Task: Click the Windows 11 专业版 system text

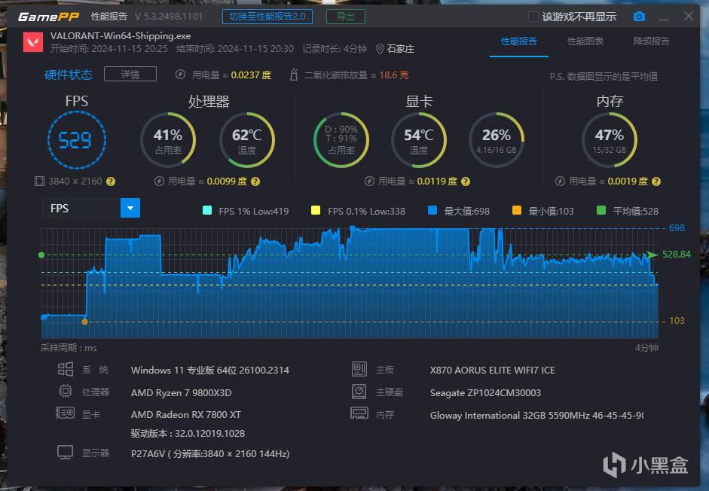Action: point(210,371)
